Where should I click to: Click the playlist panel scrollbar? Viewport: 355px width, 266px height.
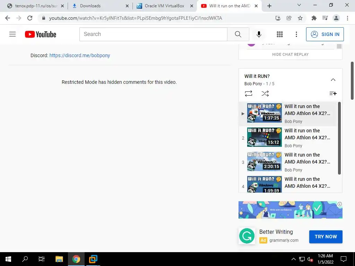[339, 138]
